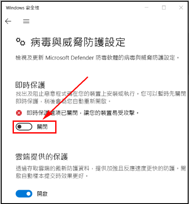
Task: Click the 透過存取雲端的最新防護資料 description text
Action: click(x=101, y=172)
